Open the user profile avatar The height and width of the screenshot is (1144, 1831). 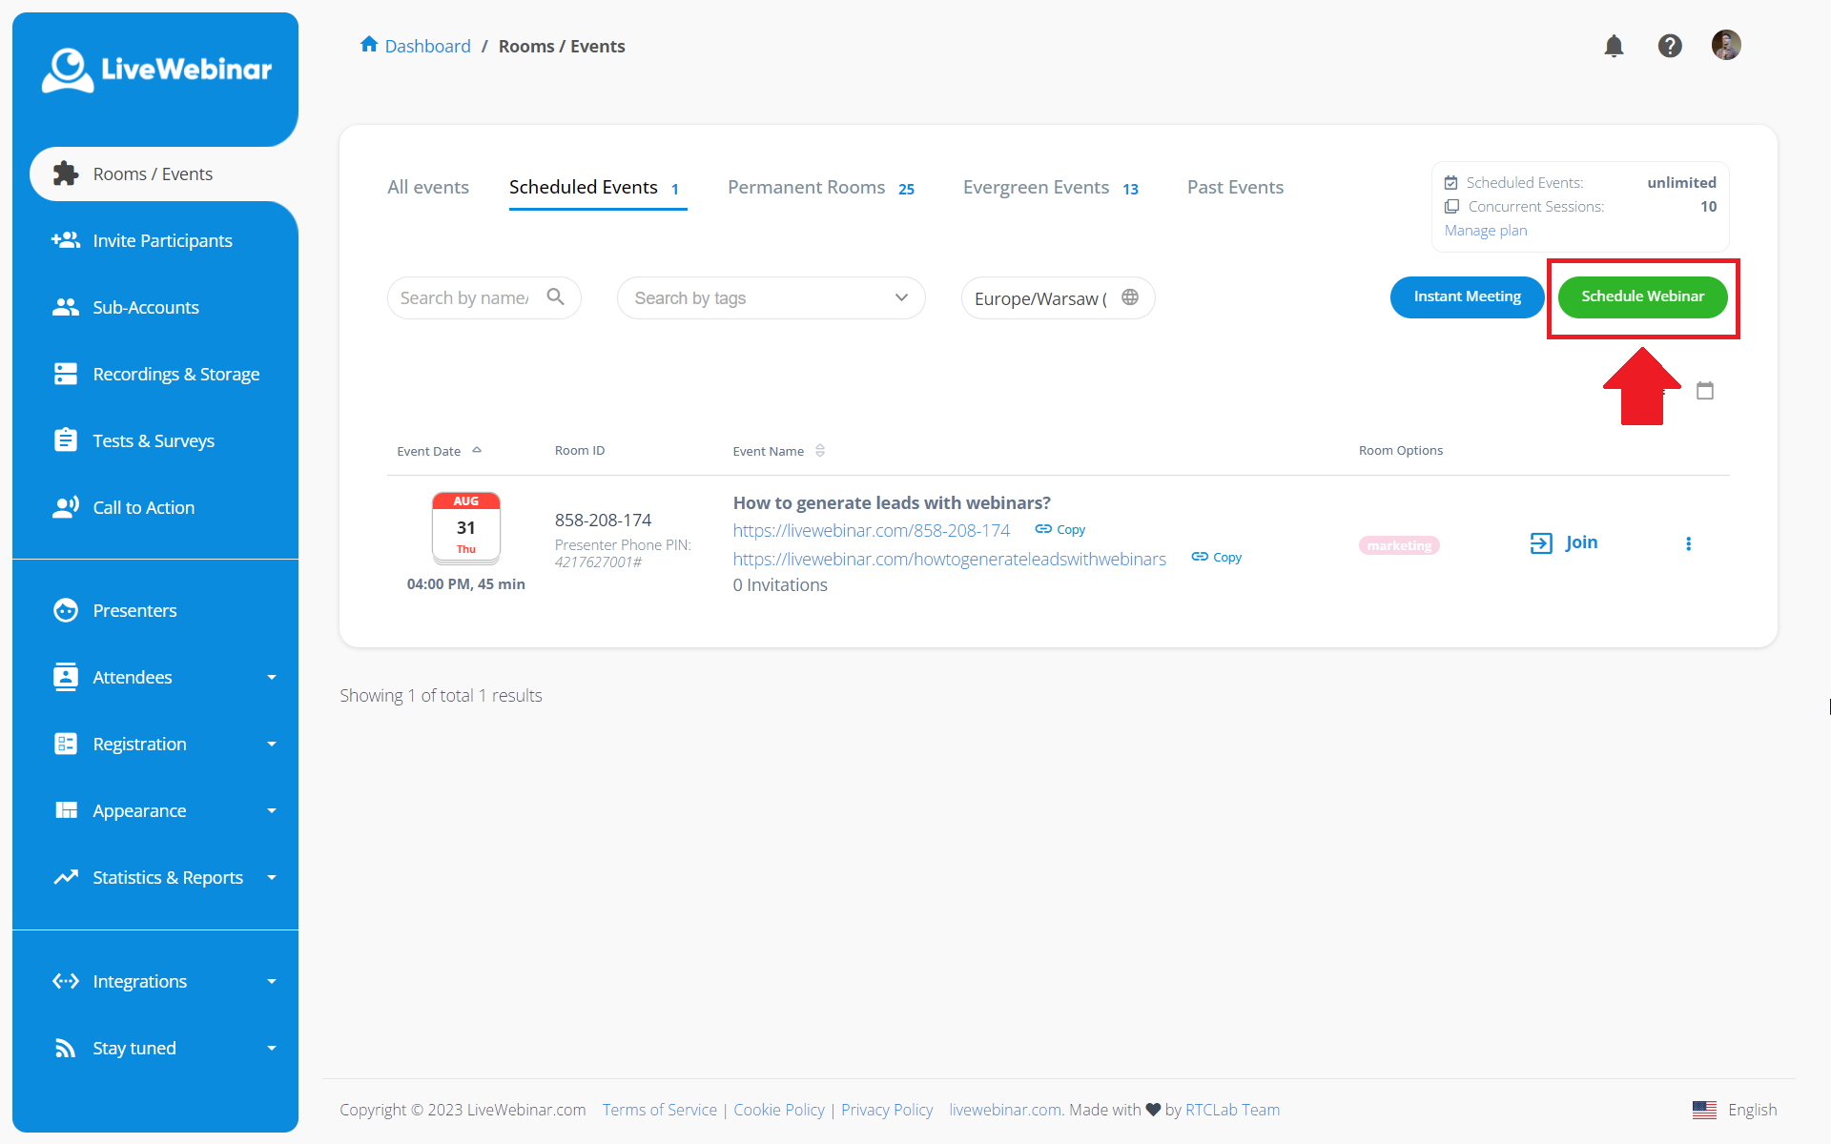[x=1725, y=45]
